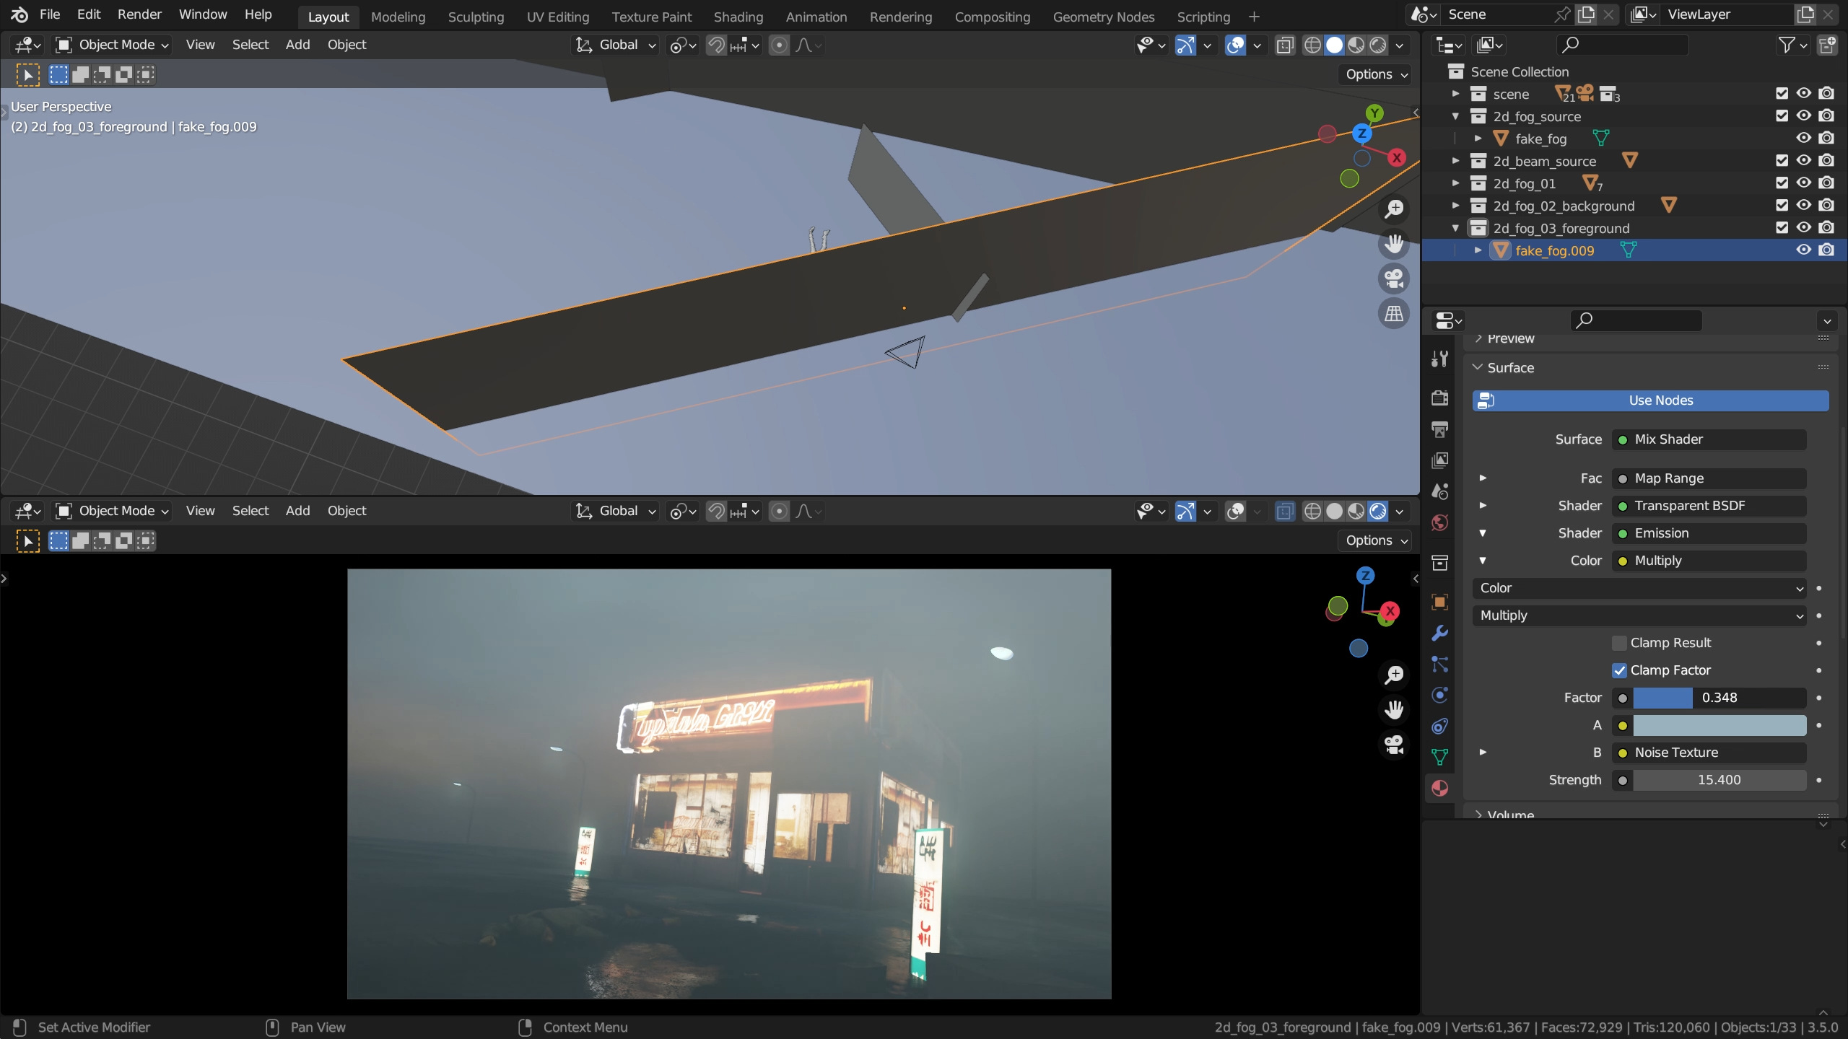Select the World properties tab (globe icon)
This screenshot has width=1848, height=1039.
(x=1439, y=522)
